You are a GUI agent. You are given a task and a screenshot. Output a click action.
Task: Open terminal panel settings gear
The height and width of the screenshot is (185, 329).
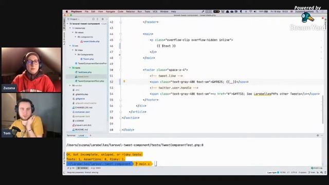click(x=318, y=136)
